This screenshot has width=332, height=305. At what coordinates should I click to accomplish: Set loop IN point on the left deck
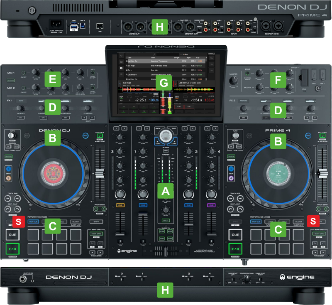[8, 146]
